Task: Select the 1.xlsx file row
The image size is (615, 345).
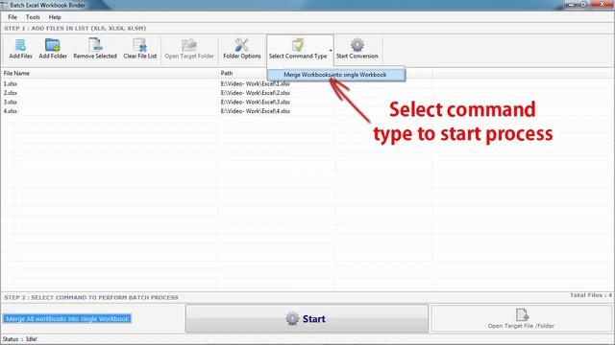Action: click(306, 83)
